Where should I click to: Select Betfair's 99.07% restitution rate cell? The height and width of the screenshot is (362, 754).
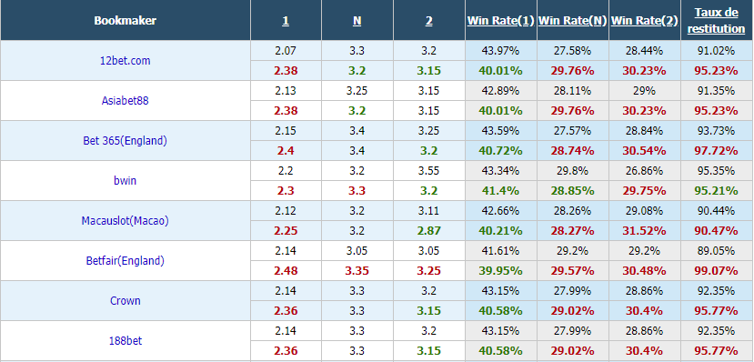(716, 271)
